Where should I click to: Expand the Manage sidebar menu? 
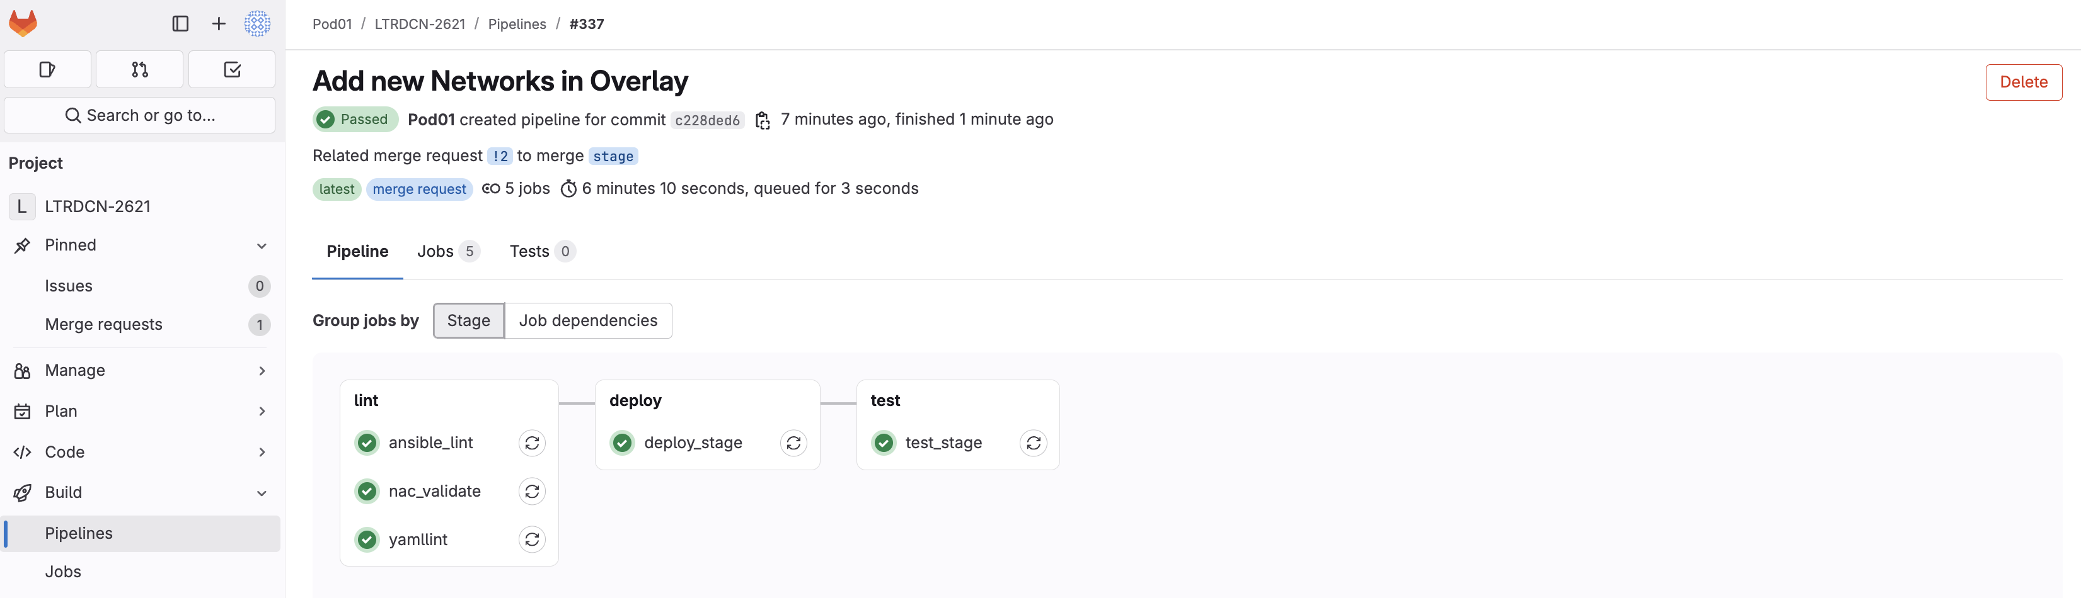coord(262,370)
